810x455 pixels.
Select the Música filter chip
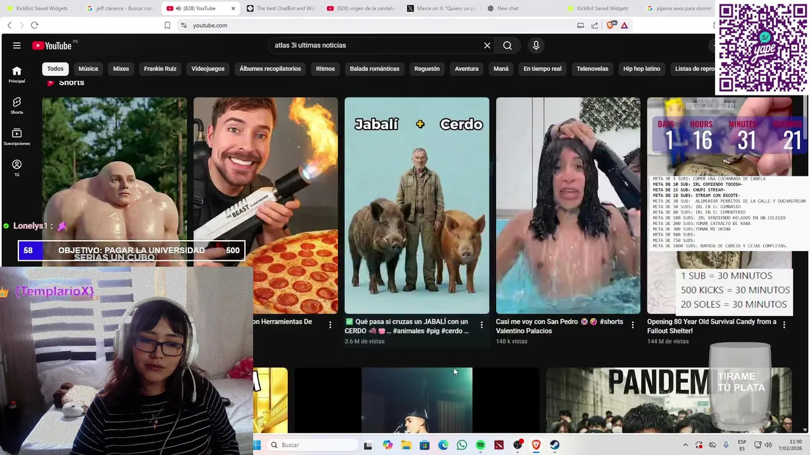88,69
